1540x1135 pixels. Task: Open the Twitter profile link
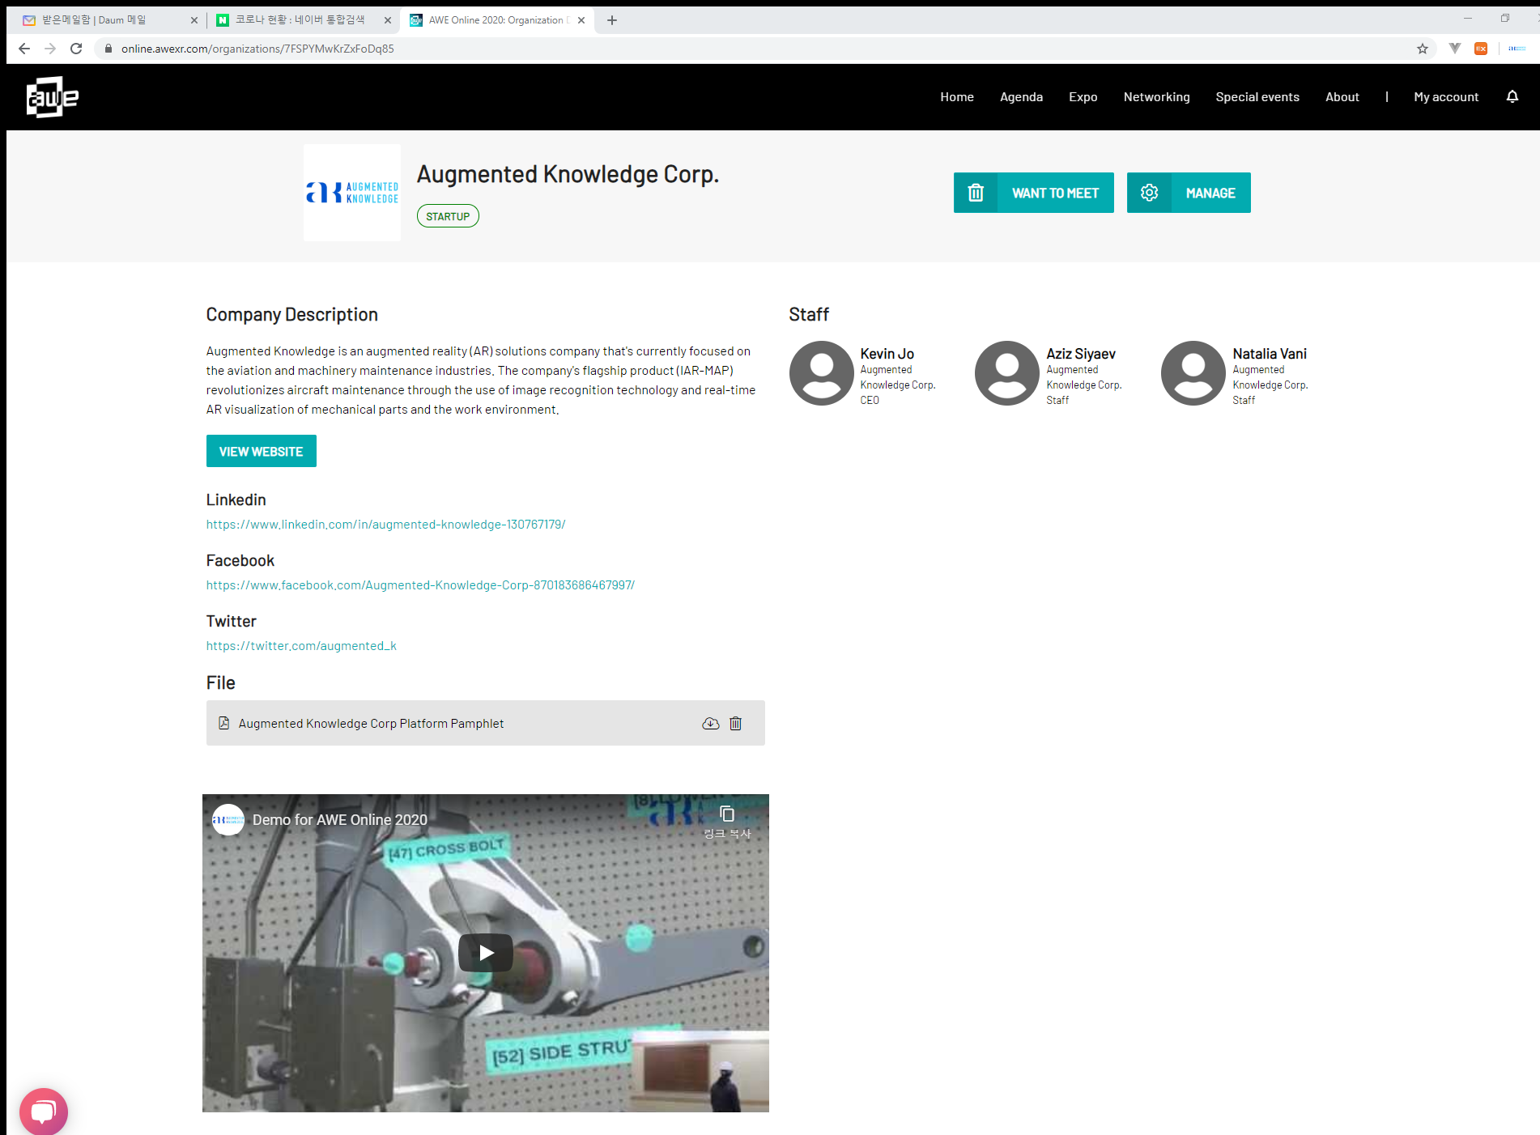click(301, 646)
